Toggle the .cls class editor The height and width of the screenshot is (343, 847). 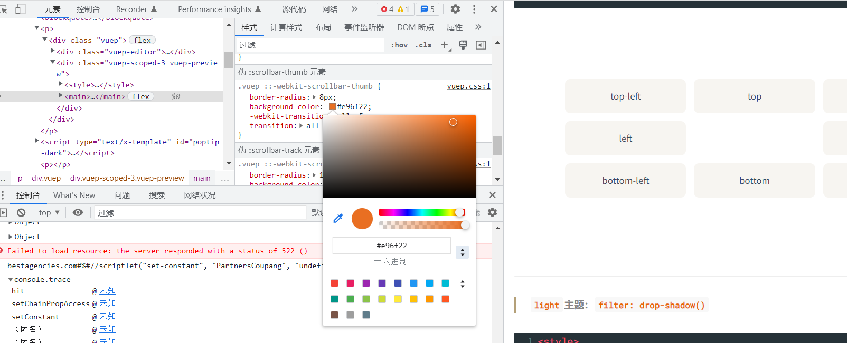pyautogui.click(x=423, y=45)
